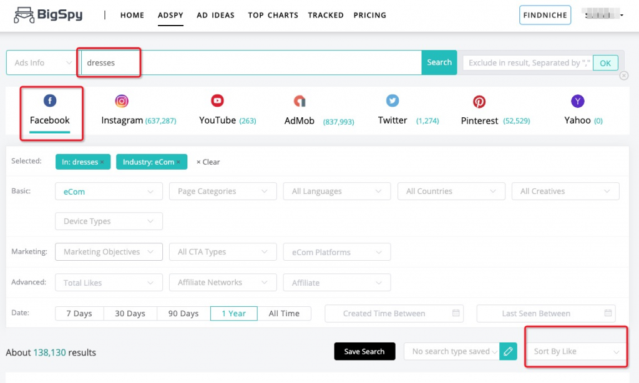Expand the Total Likes dropdown
This screenshot has height=383, width=639.
109,283
